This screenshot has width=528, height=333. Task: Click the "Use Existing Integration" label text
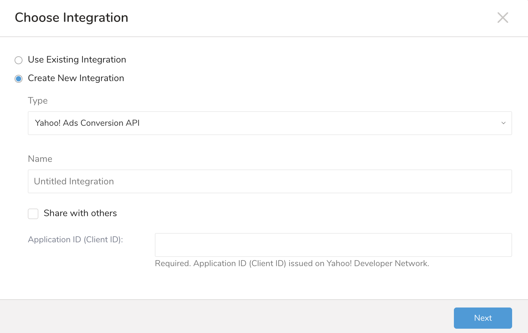77,60
